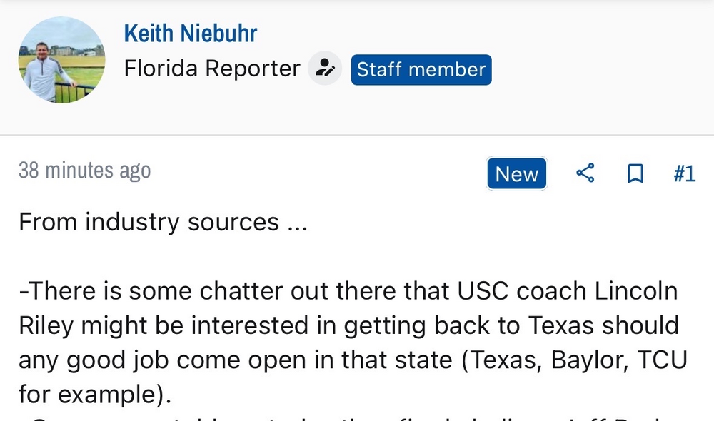Click the '(Texas, Baylor, TCU' text

tap(574, 359)
